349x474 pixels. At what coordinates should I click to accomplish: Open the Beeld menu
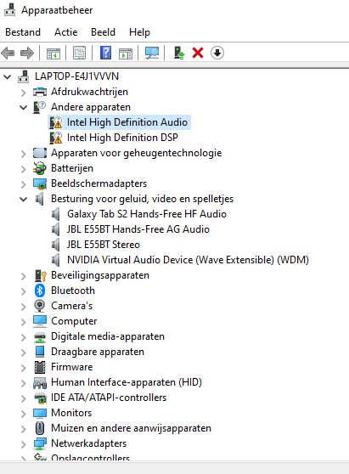103,32
